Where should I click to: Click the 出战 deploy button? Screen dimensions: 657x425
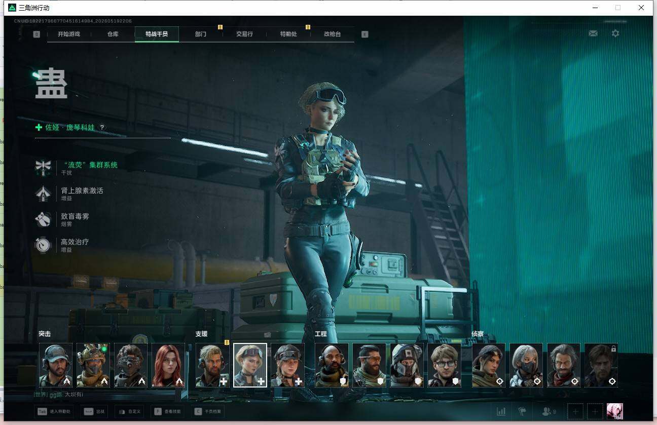pyautogui.click(x=95, y=411)
